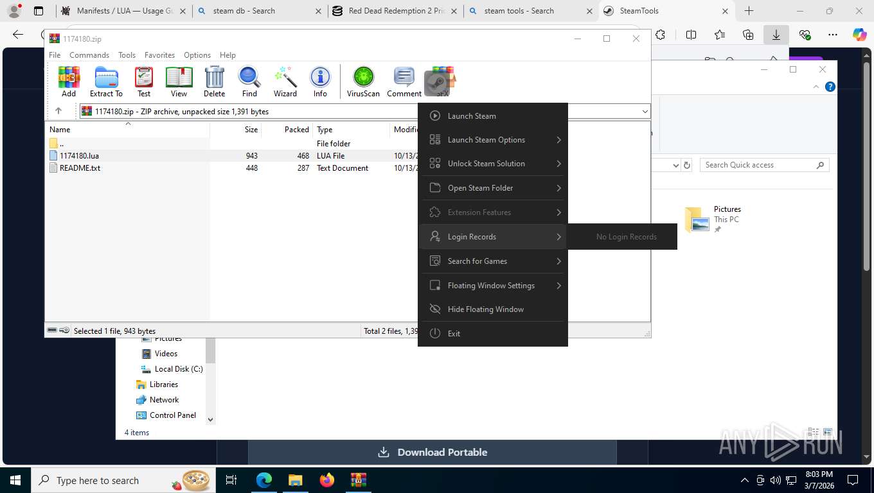Open Edge Copilot icon
The width and height of the screenshot is (874, 493).
[860, 35]
